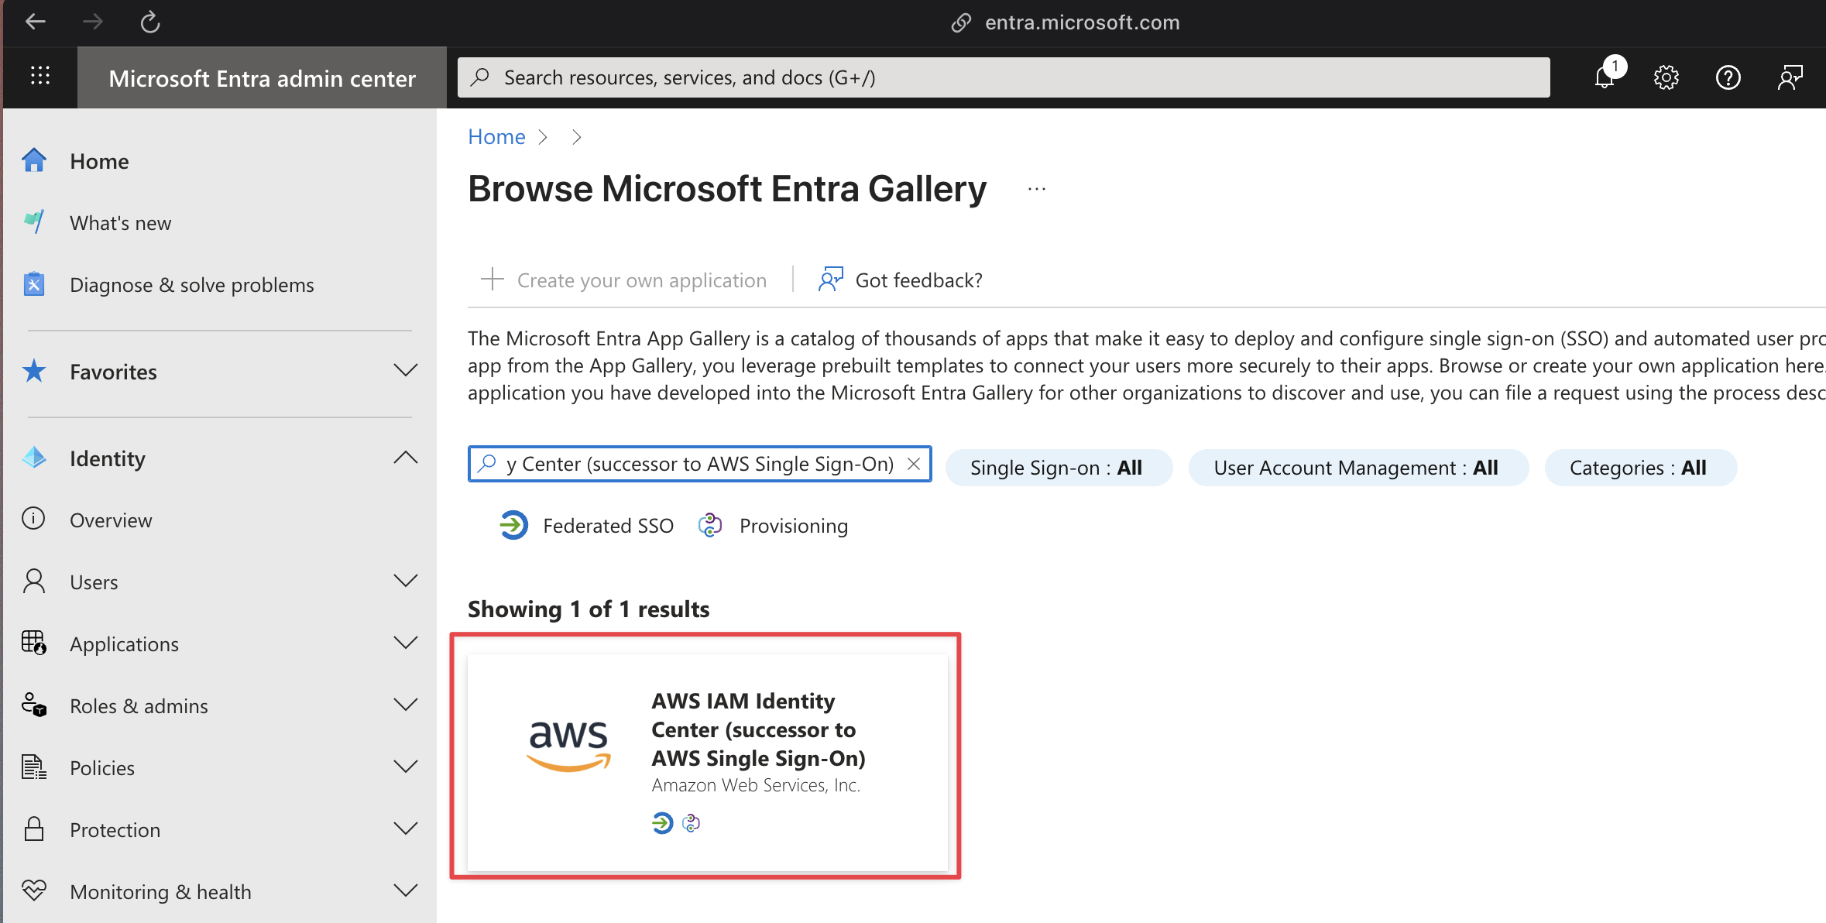Open User Account Management : All filter

tap(1358, 467)
